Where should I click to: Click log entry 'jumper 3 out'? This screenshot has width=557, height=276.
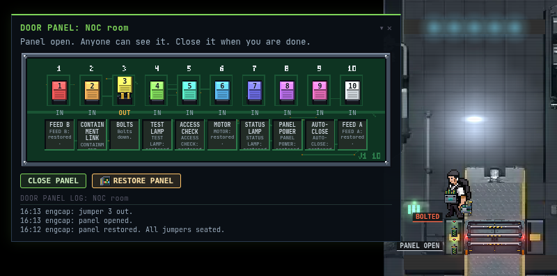click(x=77, y=212)
